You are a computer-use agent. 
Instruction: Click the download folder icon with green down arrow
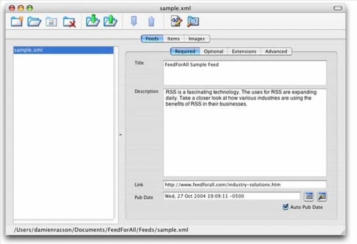93,21
